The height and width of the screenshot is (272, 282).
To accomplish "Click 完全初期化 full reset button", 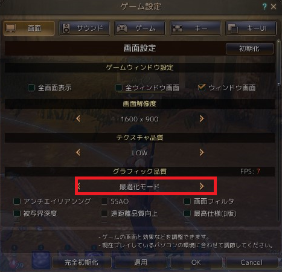I will [x=82, y=262].
